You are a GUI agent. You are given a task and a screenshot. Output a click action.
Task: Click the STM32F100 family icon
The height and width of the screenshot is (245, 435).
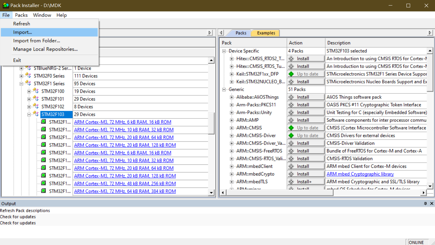[36, 91]
